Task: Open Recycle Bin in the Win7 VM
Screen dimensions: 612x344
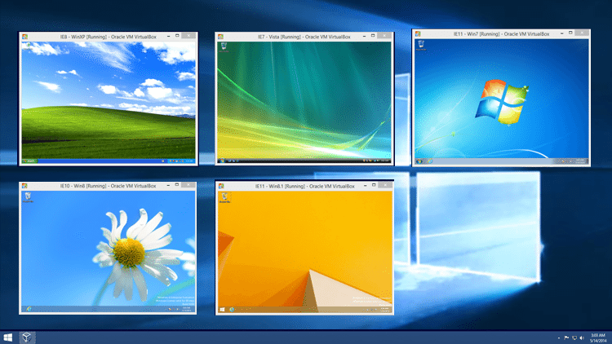Action: pyautogui.click(x=421, y=46)
